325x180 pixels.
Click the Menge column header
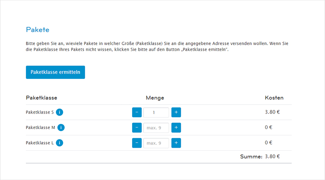pyautogui.click(x=155, y=98)
